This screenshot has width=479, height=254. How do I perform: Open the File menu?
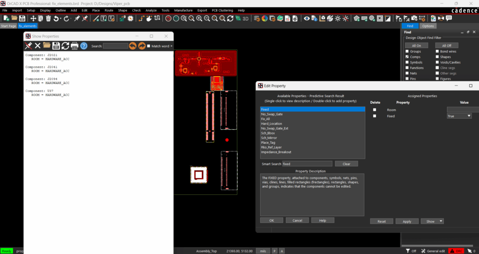(x=5, y=10)
